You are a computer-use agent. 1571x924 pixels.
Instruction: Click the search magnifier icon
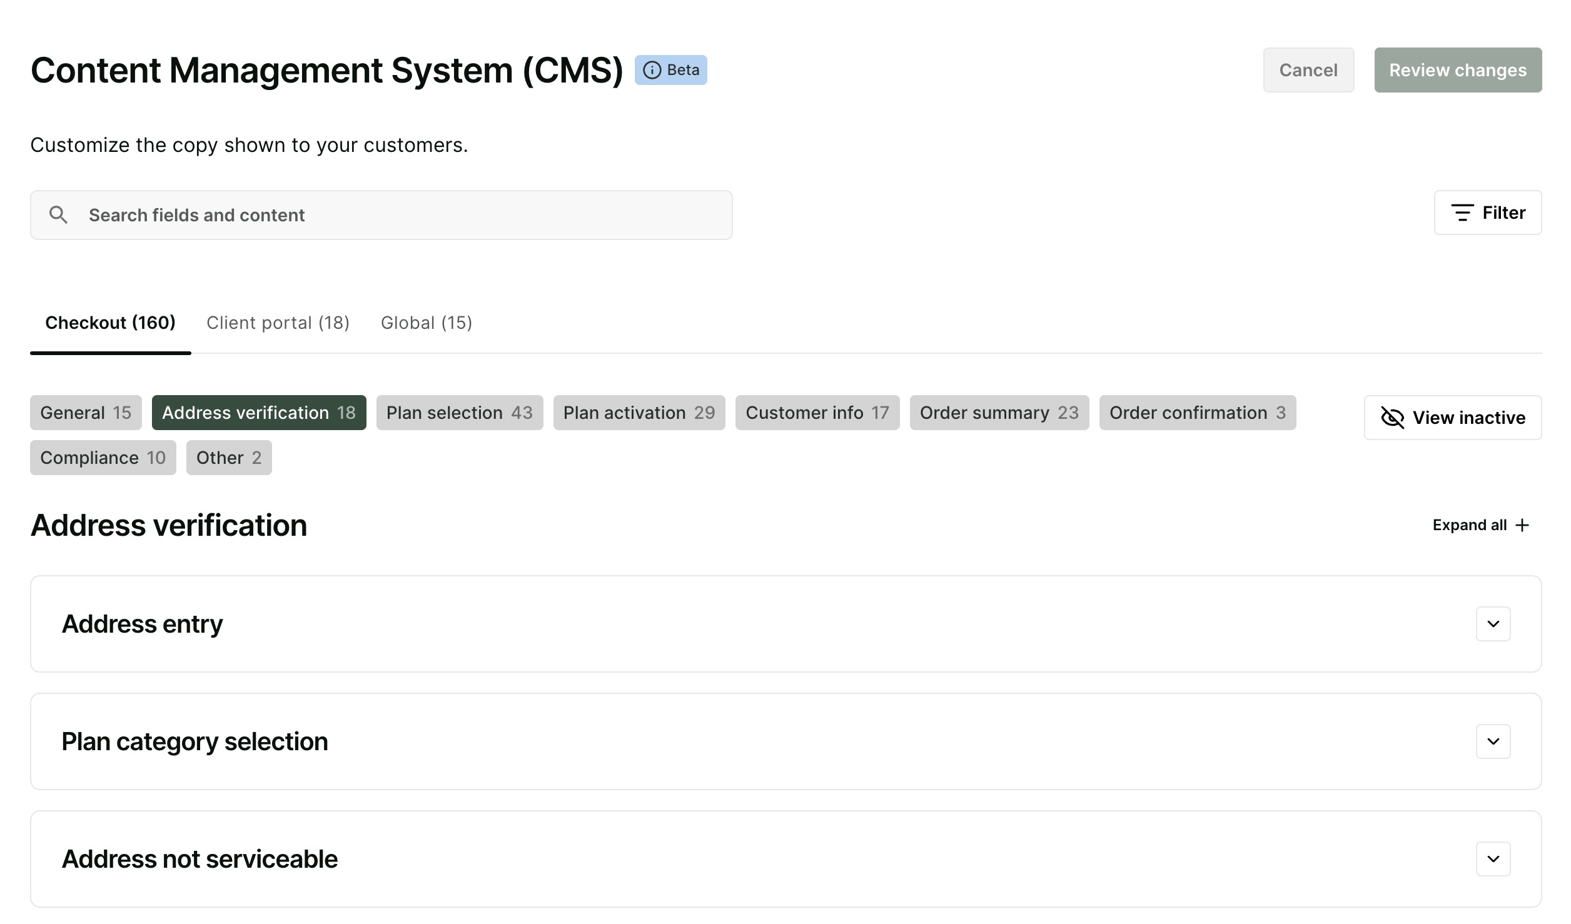coord(59,215)
